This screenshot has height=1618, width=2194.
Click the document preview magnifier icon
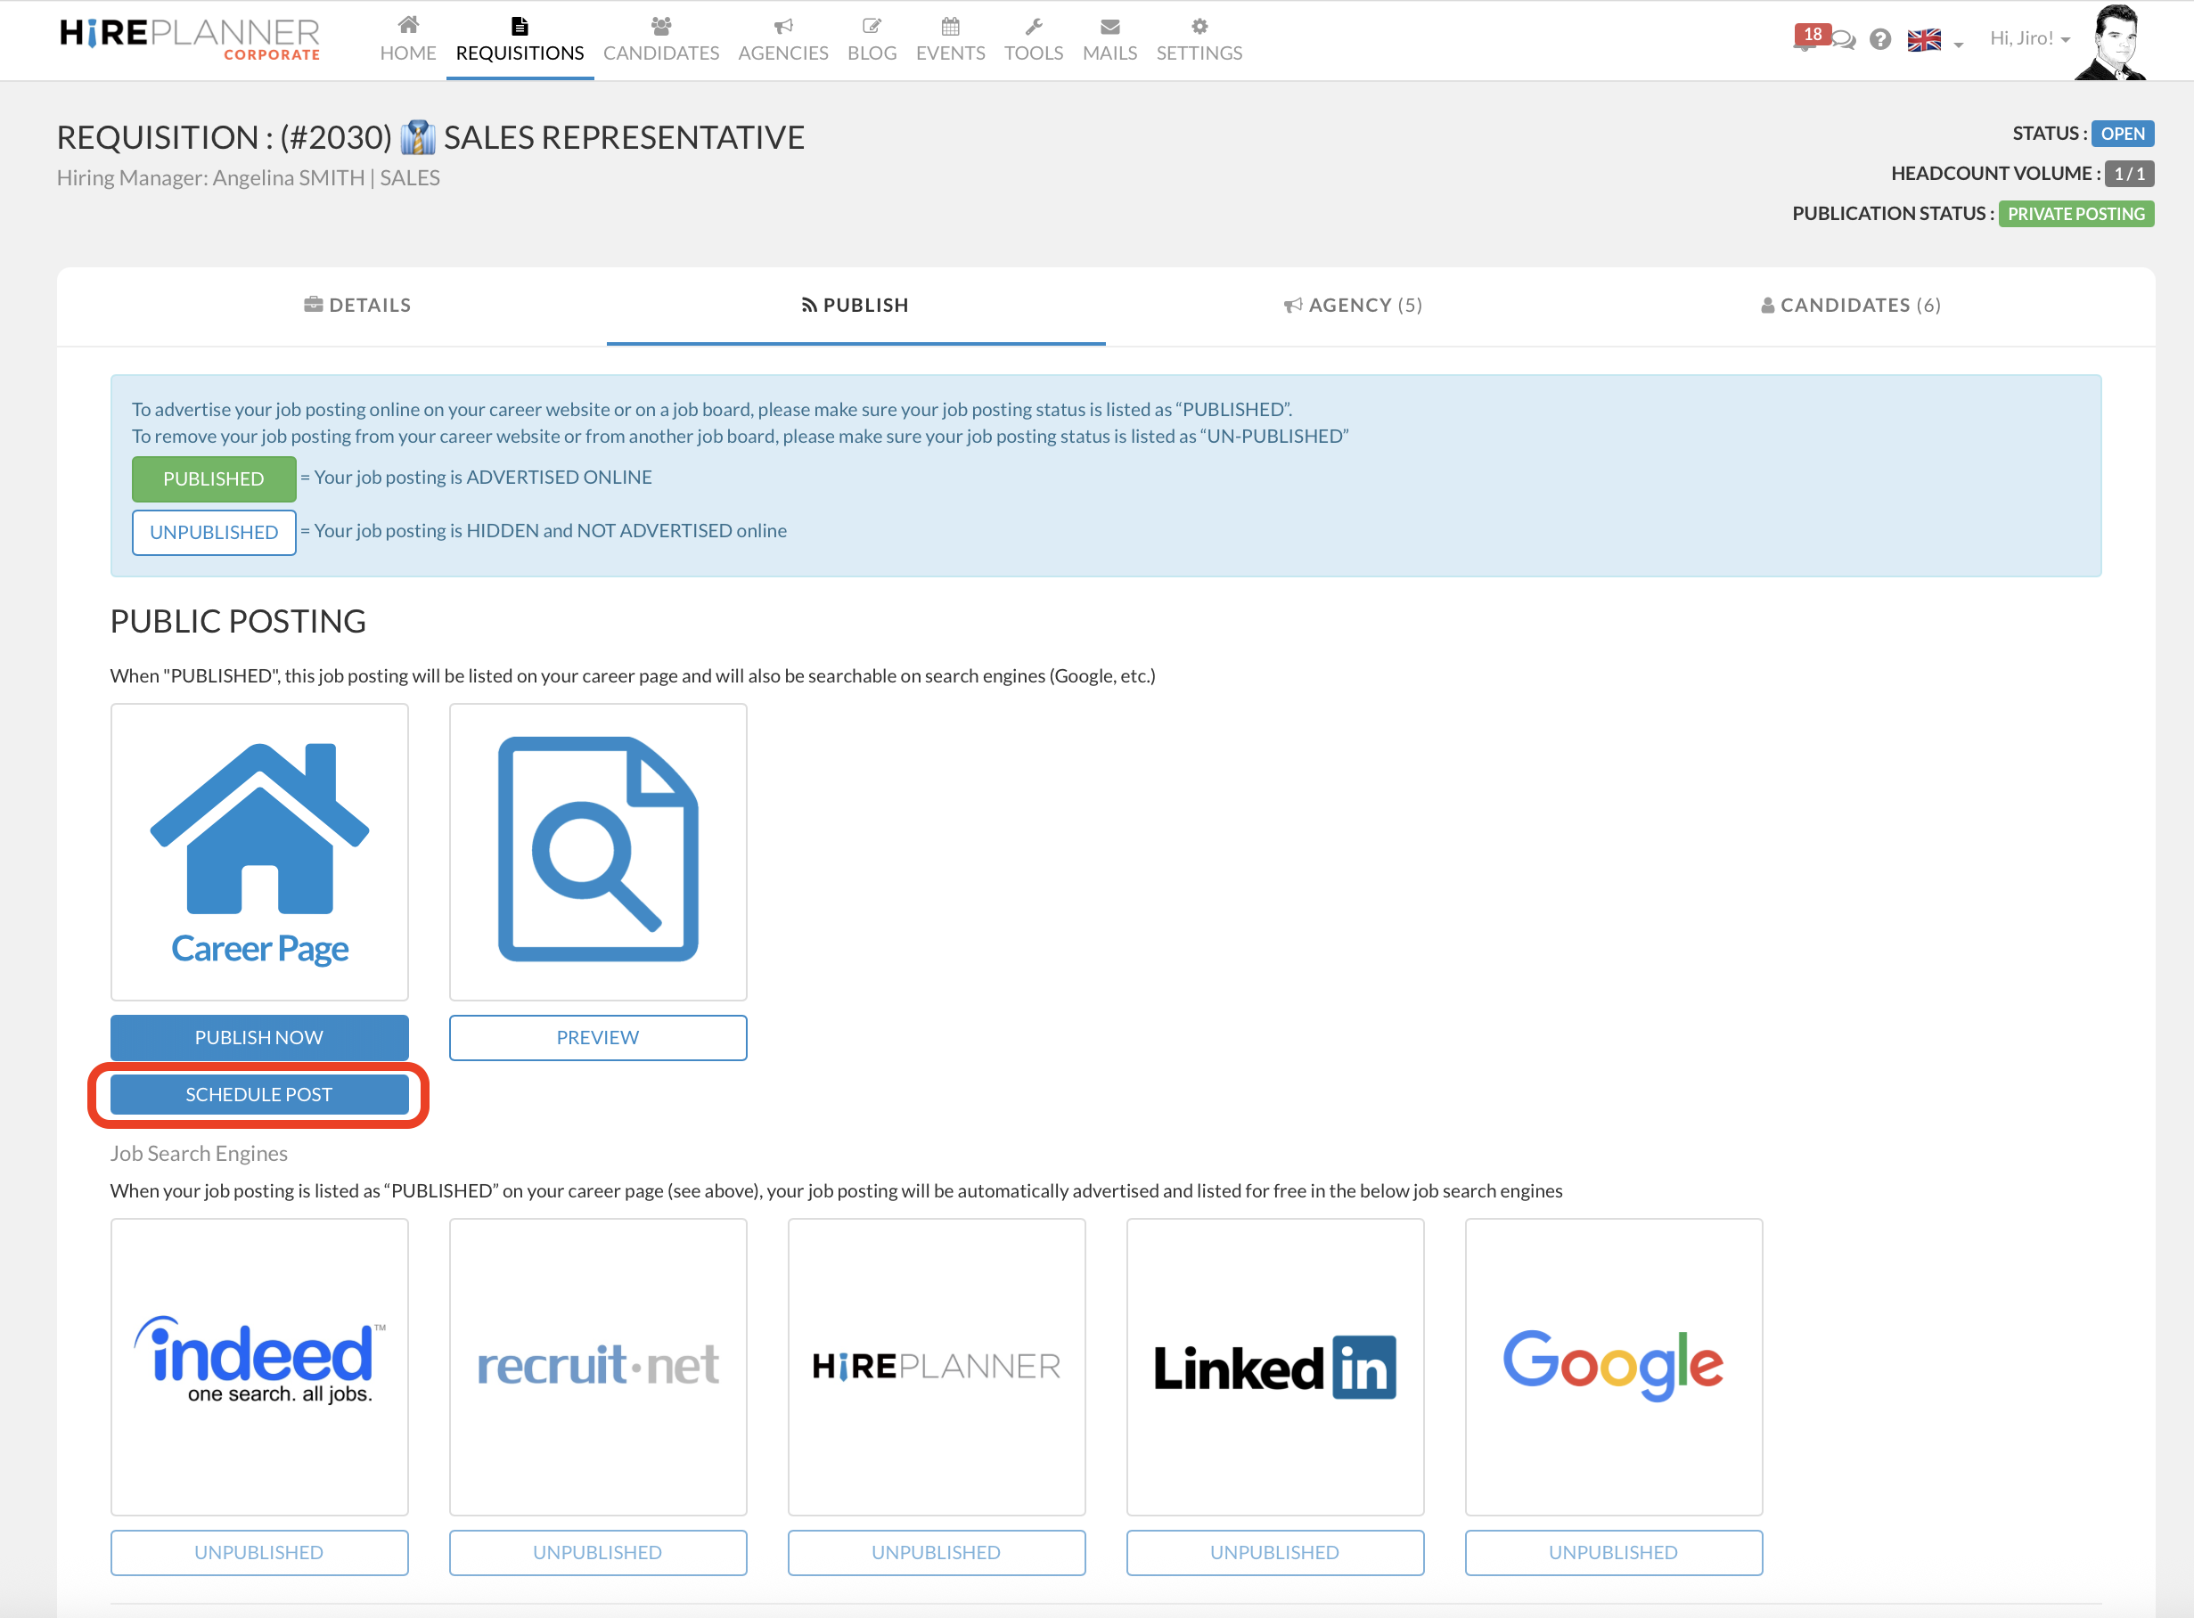point(597,851)
